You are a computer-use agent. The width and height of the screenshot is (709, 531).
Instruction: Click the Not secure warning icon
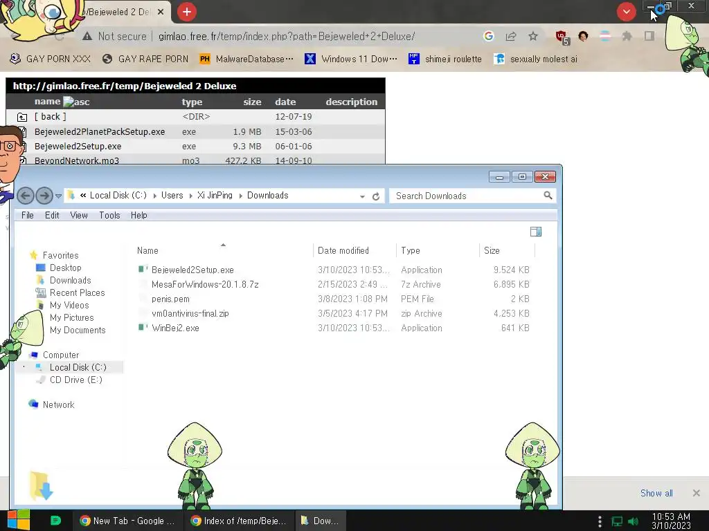[88, 37]
